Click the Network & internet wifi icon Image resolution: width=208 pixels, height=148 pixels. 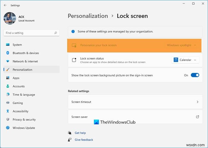(8, 61)
